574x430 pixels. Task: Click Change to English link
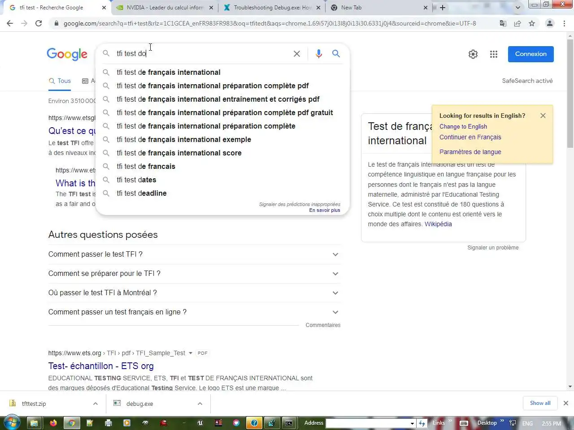[x=463, y=126]
